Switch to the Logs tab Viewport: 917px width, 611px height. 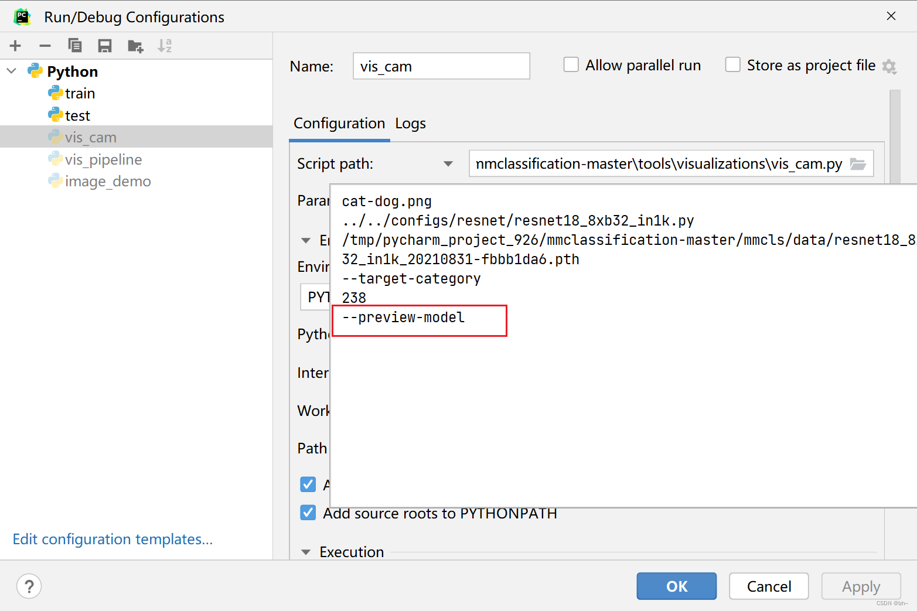coord(410,124)
